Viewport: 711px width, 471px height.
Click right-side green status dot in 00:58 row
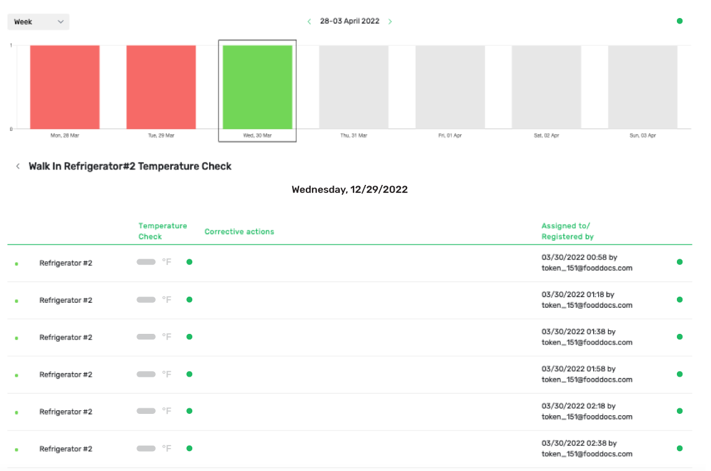pyautogui.click(x=679, y=262)
